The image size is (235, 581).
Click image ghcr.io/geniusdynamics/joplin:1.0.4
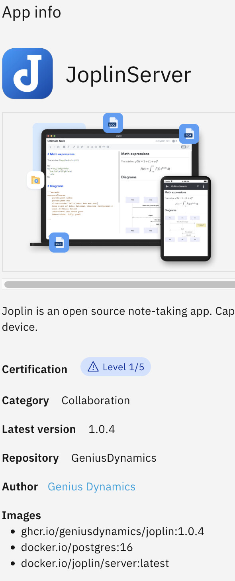(x=113, y=532)
